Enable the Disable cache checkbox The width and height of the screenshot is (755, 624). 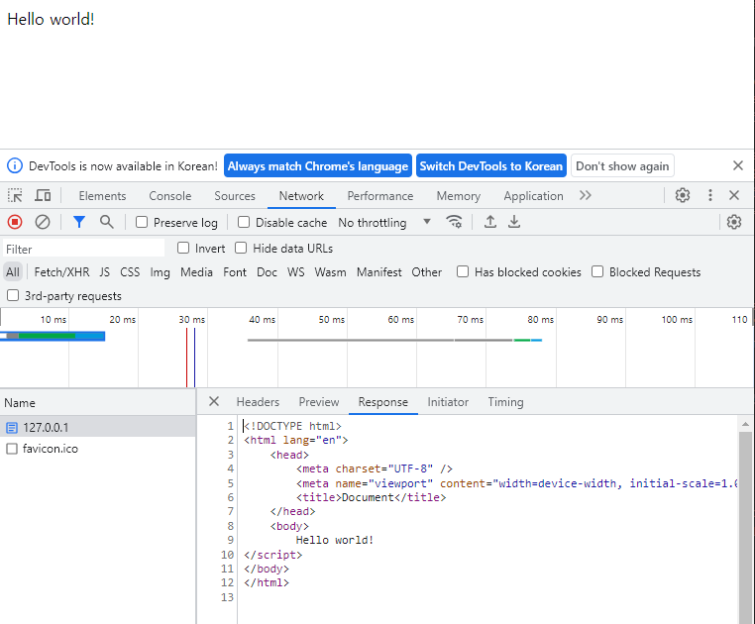click(x=244, y=222)
